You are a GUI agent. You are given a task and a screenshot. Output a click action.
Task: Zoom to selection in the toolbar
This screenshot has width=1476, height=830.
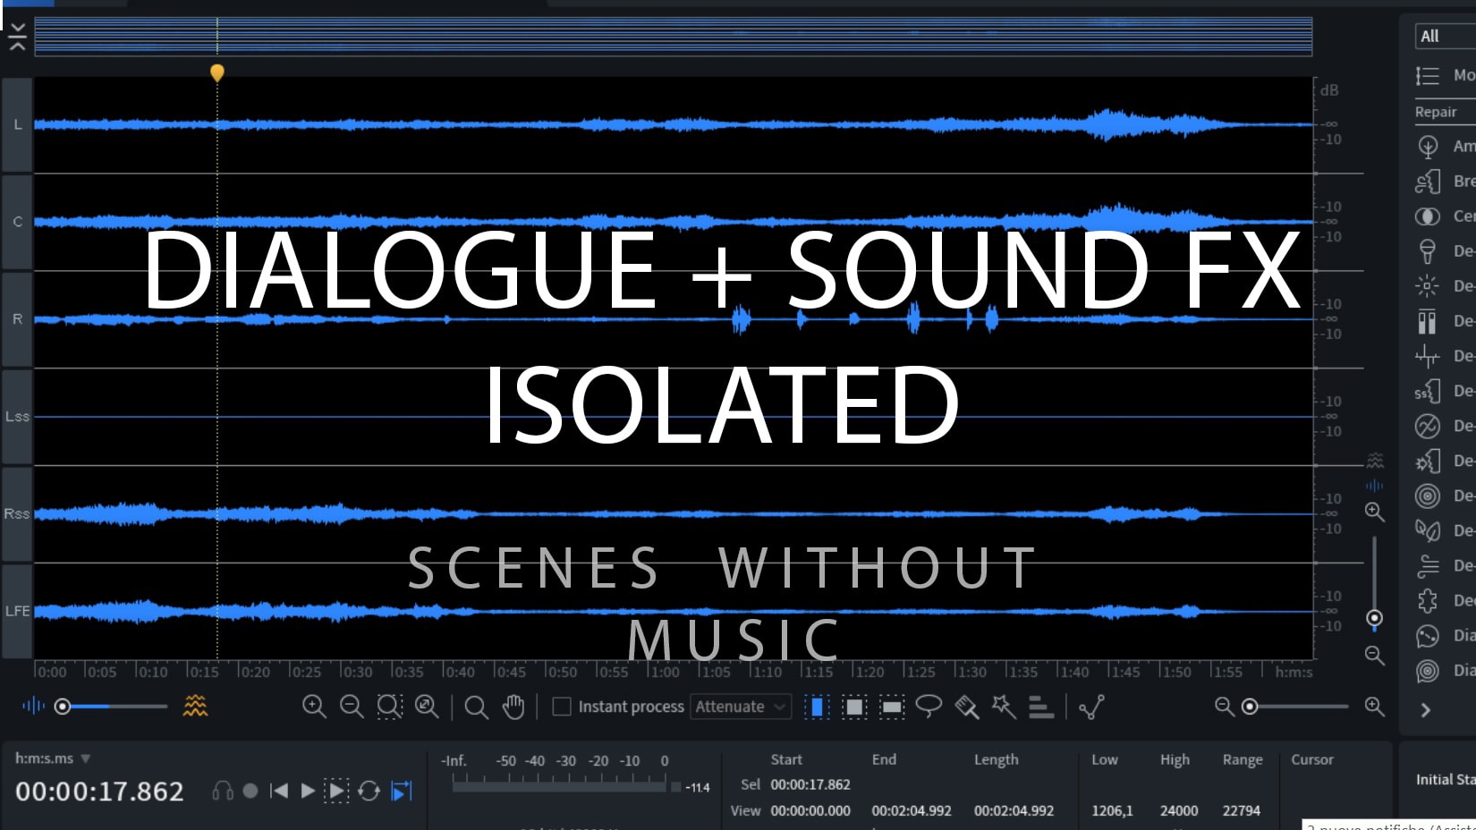[x=389, y=707]
